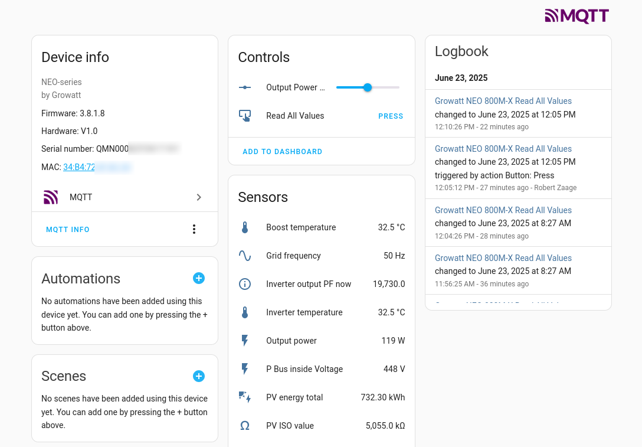642x447 pixels.
Task: Click the MQTT integration name in Device info
Action: (x=81, y=197)
